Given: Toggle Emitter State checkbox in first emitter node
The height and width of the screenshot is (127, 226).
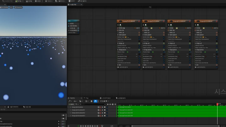Looking at the screenshot, I should pyautogui.click(x=139, y=37).
